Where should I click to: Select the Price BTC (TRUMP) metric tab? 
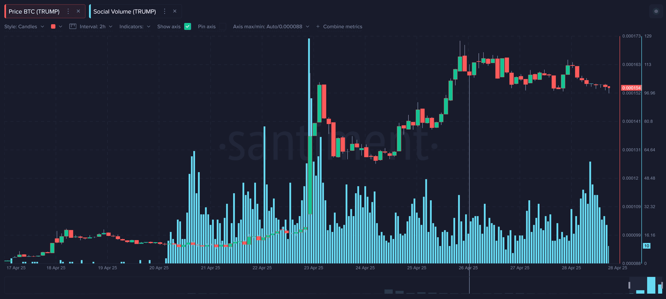(x=34, y=11)
